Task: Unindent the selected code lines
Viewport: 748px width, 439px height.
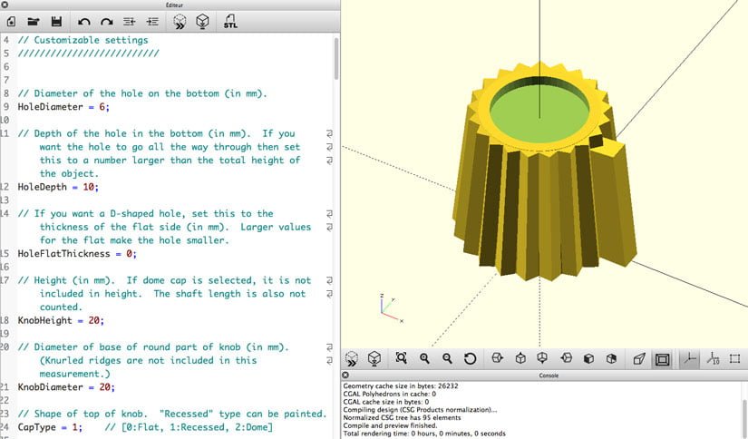Action: pyautogui.click(x=130, y=22)
